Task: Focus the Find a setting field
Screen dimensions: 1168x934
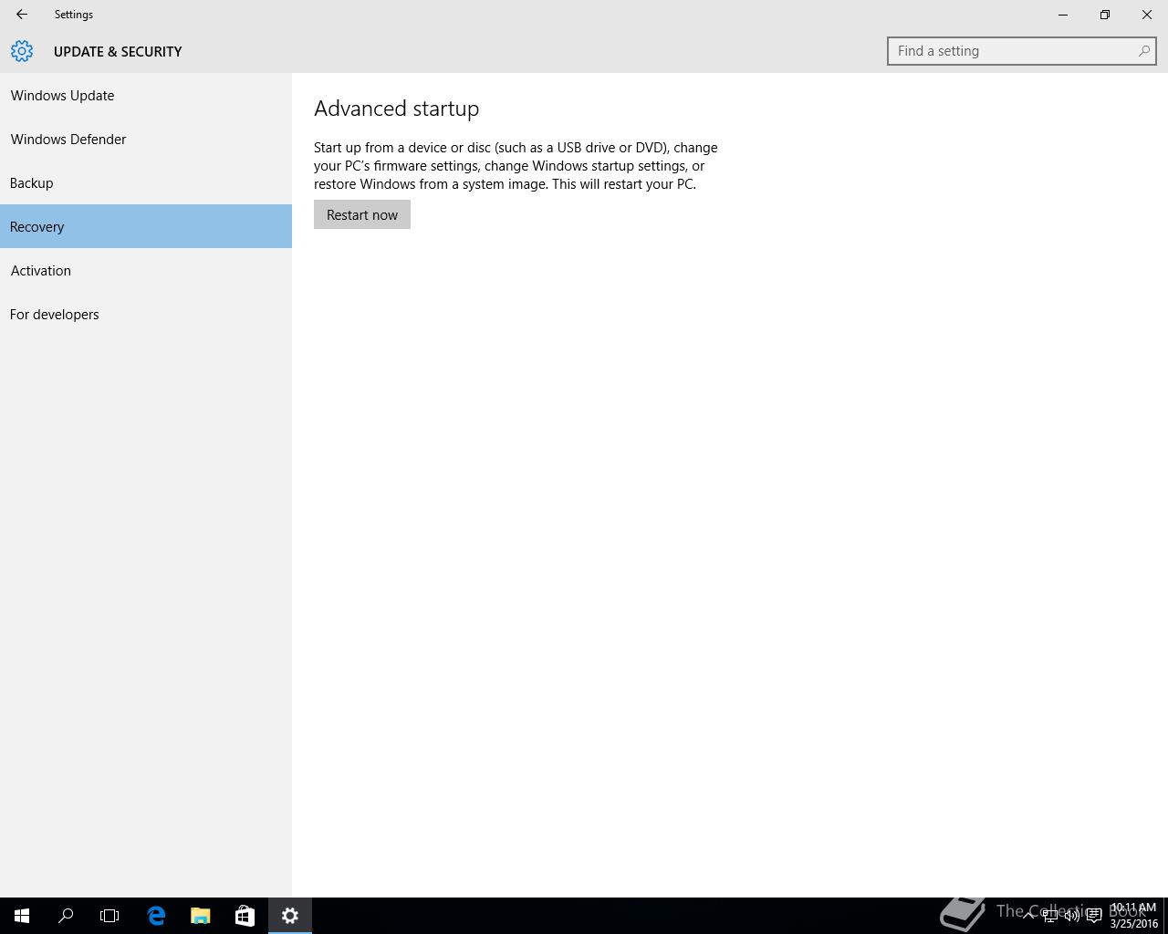Action: click(x=1021, y=51)
